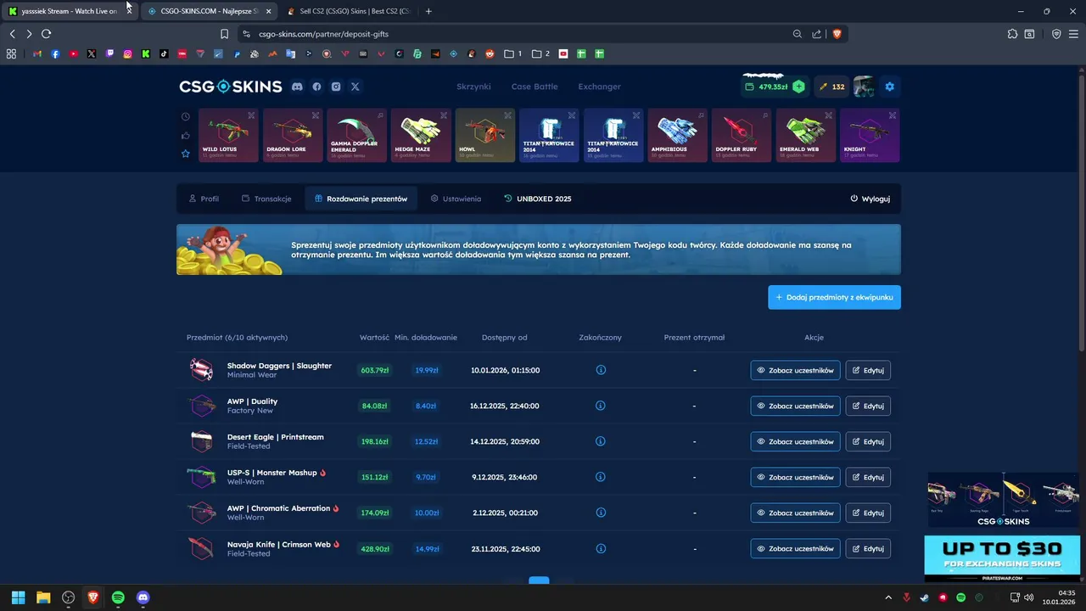Viewport: 1086px width, 611px height.
Task: Click info icon for Desert Eagle Printstream row
Action: coord(601,441)
